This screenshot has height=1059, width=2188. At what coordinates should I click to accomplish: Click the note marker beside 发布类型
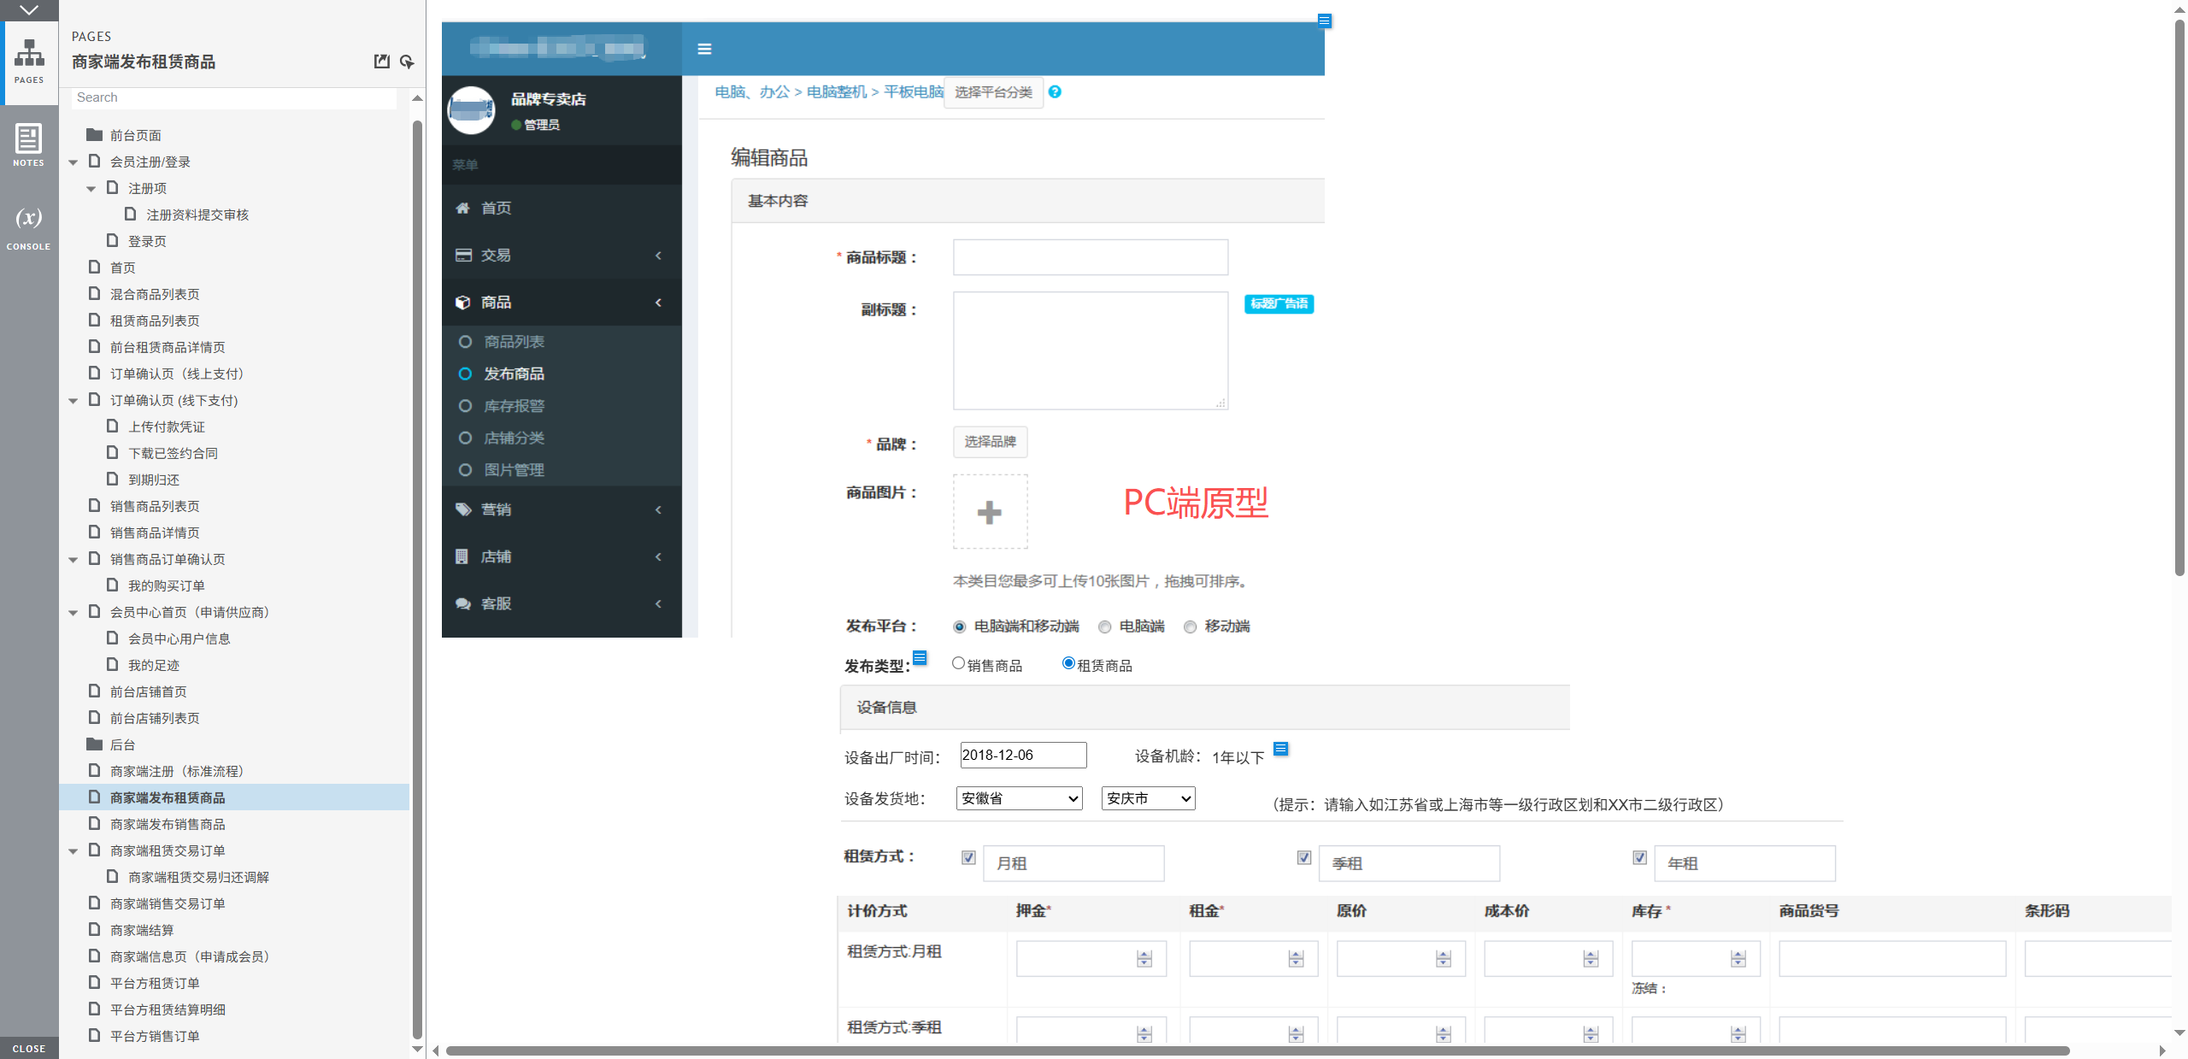tap(920, 657)
